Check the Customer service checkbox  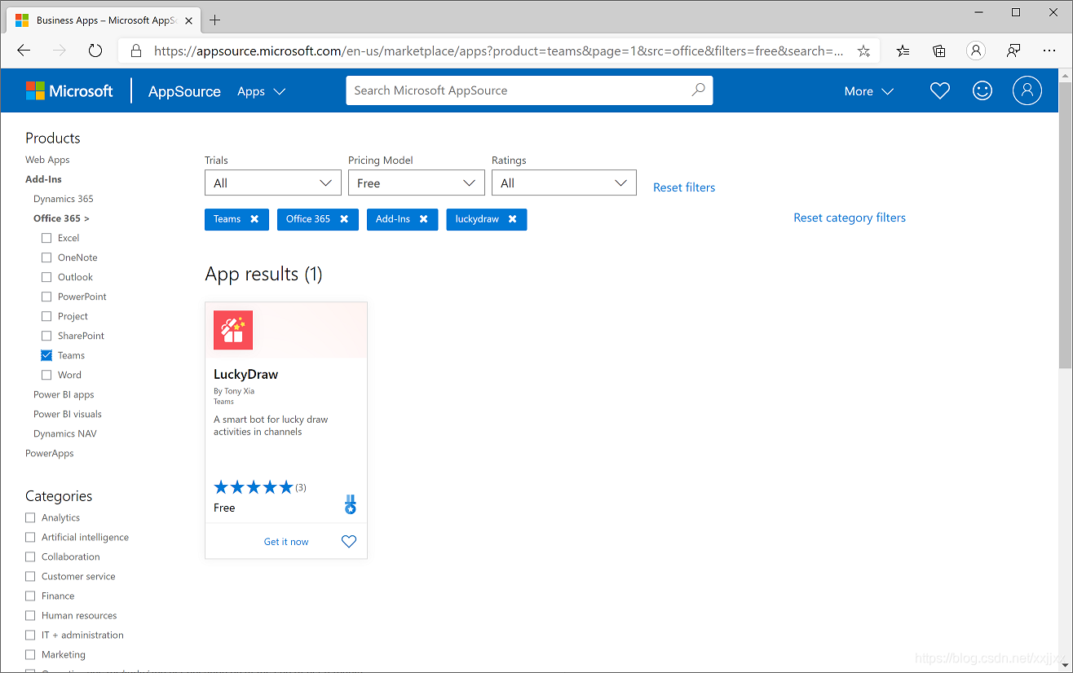click(x=30, y=576)
